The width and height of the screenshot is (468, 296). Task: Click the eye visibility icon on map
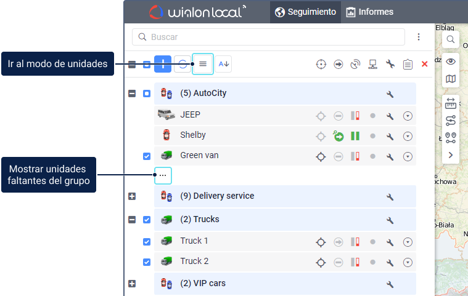coord(451,61)
